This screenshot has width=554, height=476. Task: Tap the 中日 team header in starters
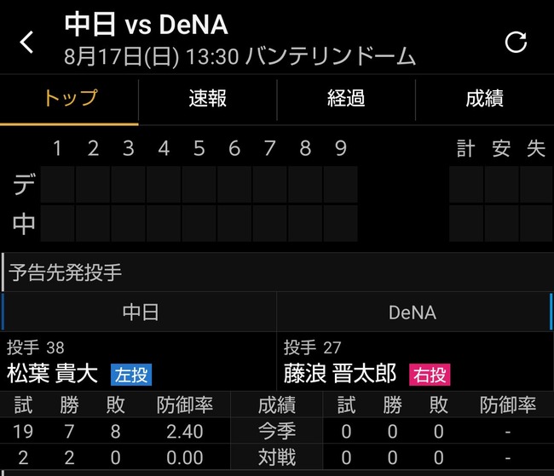(x=141, y=313)
